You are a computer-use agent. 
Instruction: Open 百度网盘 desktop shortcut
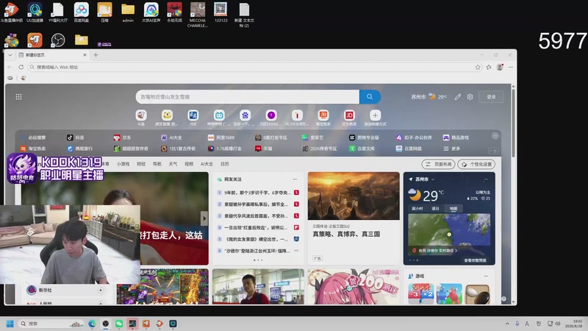[82, 13]
